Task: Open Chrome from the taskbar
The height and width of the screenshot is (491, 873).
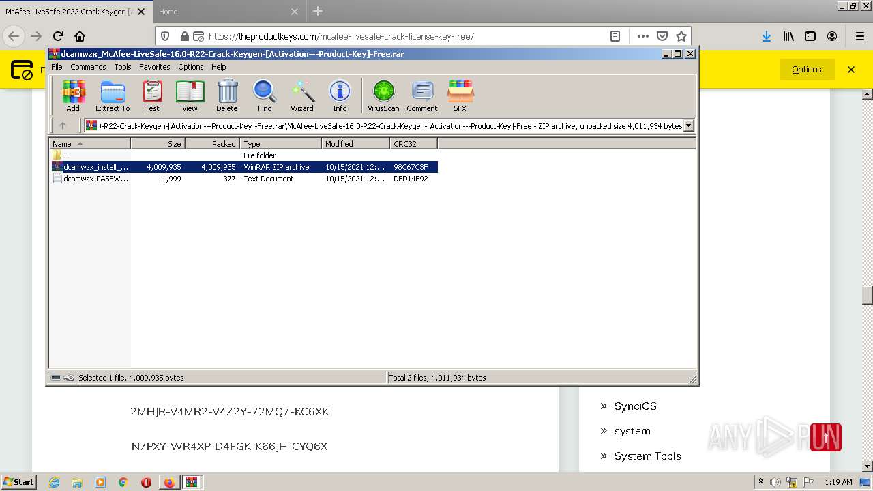Action: pyautogui.click(x=123, y=482)
